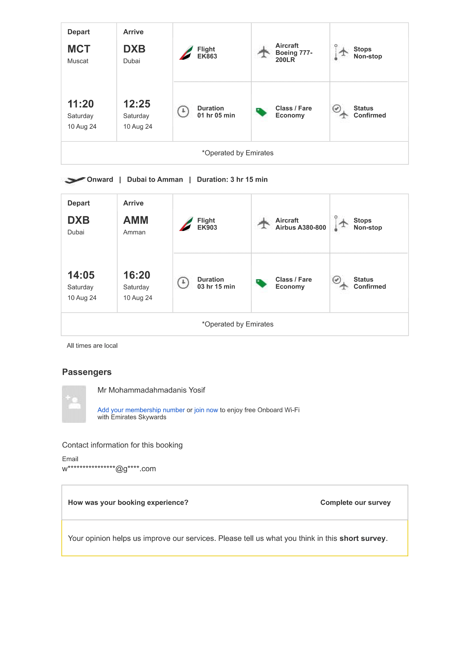Viewport: 468px width, 662px height.
Task: Click the Stops icon for flight EK903
Action: 340,224
